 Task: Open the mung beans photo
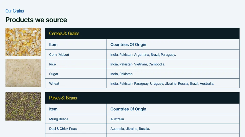[23, 106]
